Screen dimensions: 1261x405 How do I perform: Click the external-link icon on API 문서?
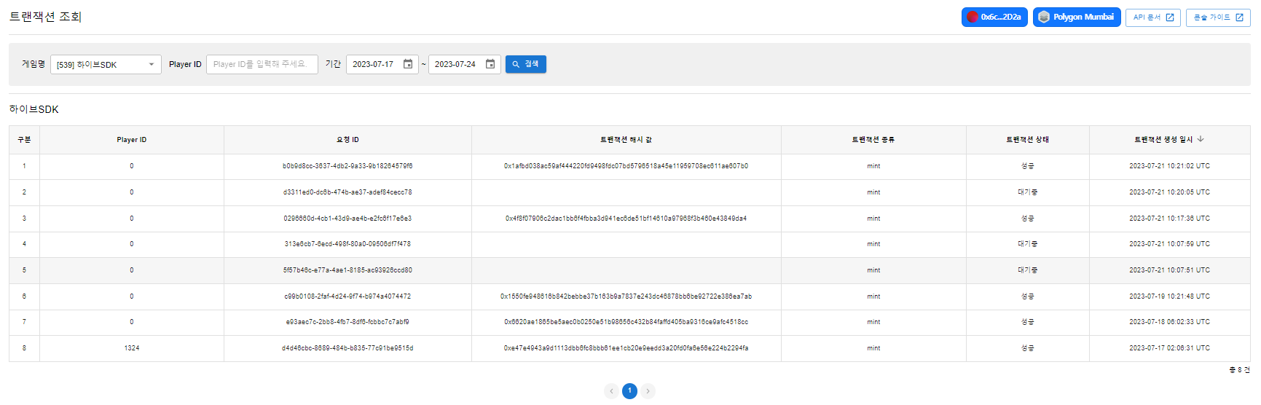[x=1170, y=17]
